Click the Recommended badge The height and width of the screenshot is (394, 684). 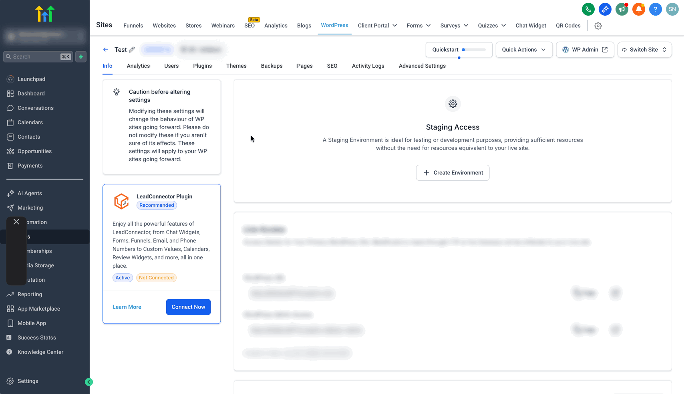click(157, 205)
